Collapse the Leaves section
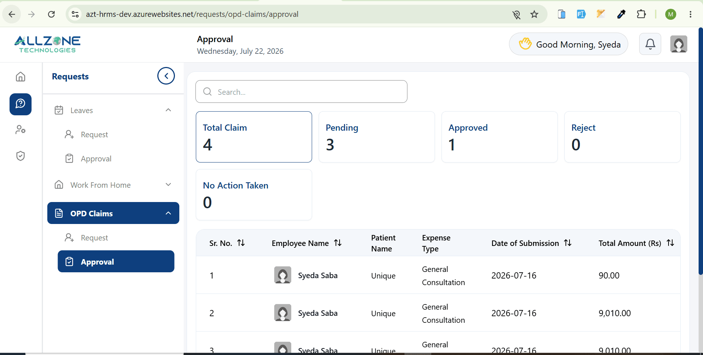The height and width of the screenshot is (355, 703). (168, 110)
